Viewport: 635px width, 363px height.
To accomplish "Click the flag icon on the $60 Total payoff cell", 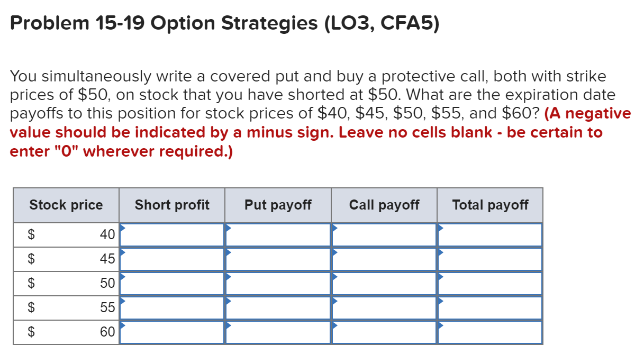I will click(x=440, y=325).
